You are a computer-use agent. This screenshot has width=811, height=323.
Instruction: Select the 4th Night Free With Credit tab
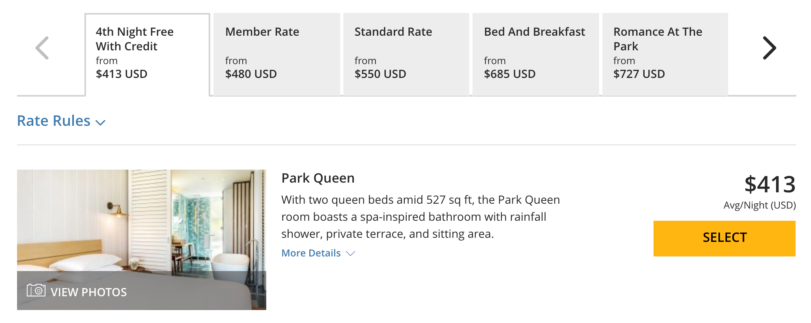pyautogui.click(x=147, y=54)
